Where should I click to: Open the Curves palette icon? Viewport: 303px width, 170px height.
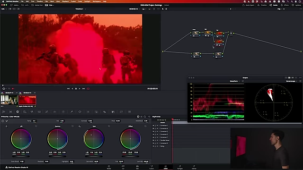46,112
